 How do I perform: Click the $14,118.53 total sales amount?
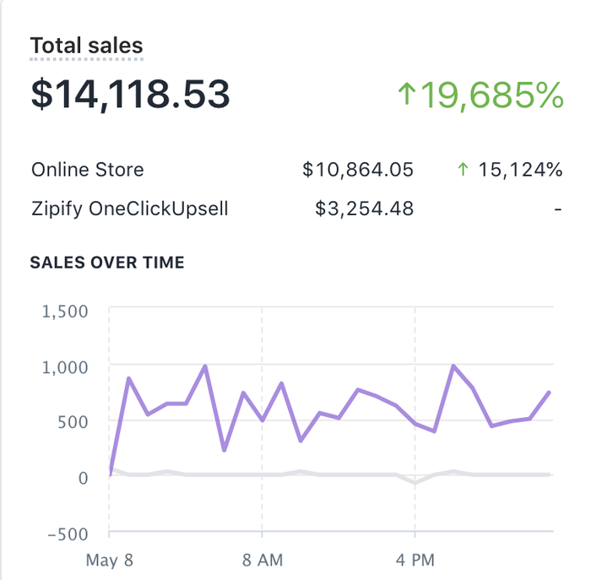(131, 94)
